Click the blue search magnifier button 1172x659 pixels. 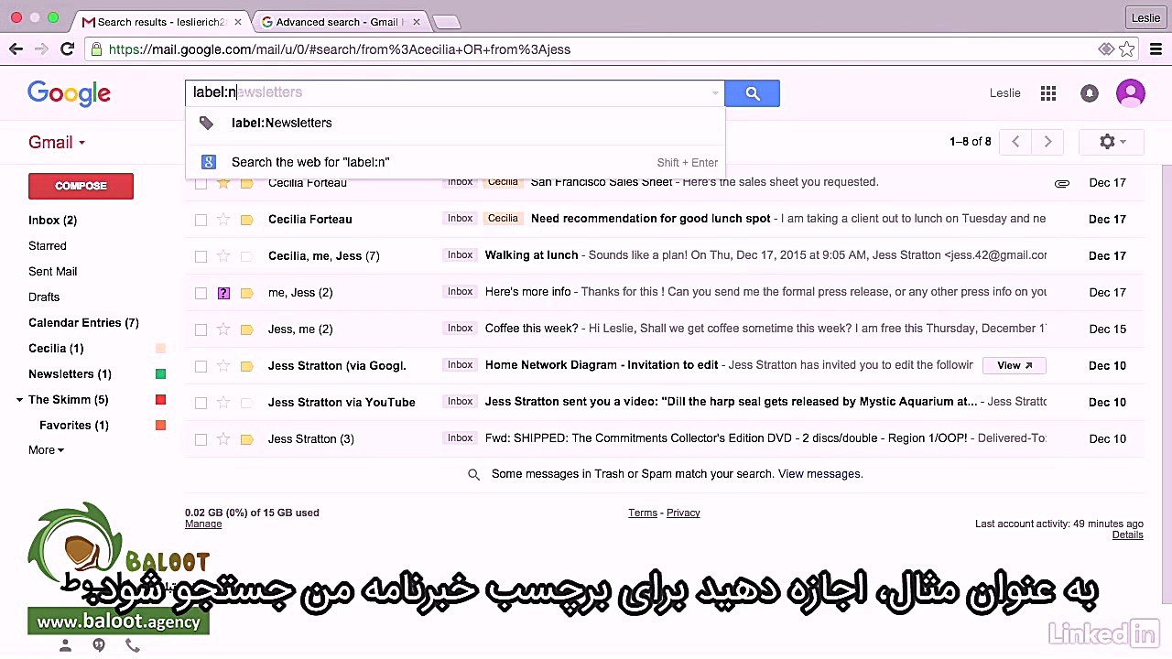click(x=752, y=93)
